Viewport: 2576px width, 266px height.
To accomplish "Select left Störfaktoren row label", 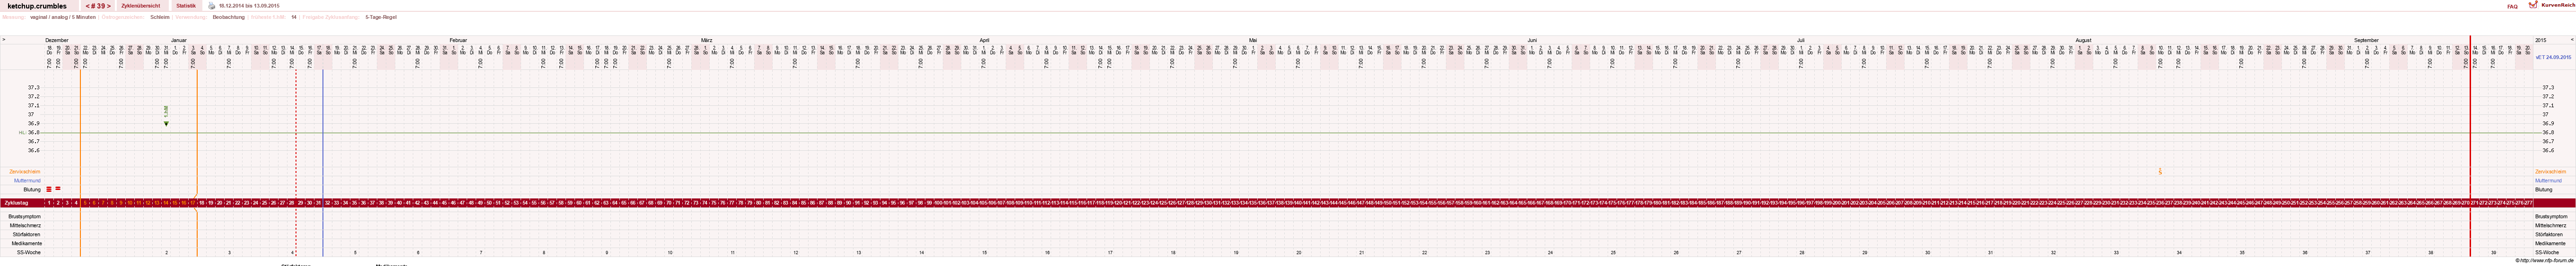I will point(27,234).
